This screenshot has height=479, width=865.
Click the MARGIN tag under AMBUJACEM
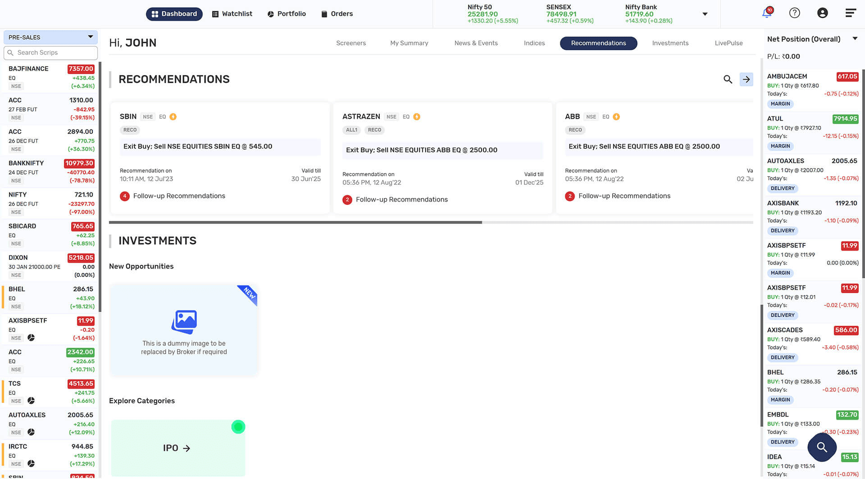coord(780,104)
